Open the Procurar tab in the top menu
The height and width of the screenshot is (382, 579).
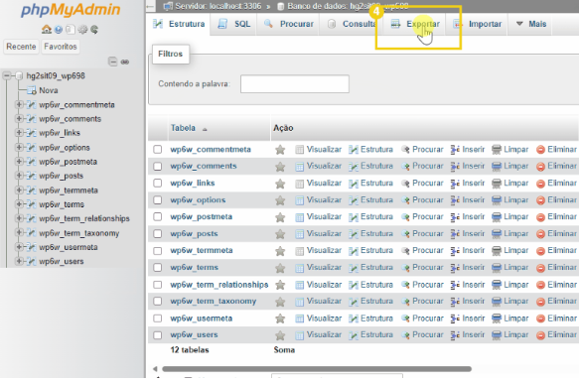click(288, 24)
